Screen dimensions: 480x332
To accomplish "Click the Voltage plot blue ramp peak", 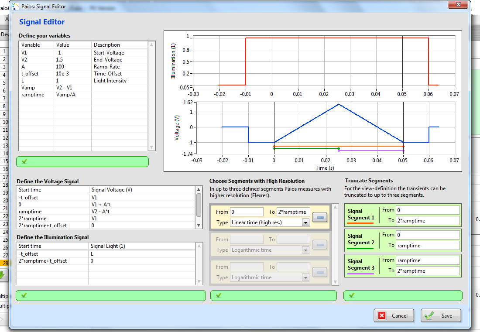I will click(339, 104).
